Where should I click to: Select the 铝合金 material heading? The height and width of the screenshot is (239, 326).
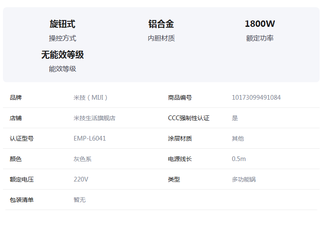click(161, 24)
